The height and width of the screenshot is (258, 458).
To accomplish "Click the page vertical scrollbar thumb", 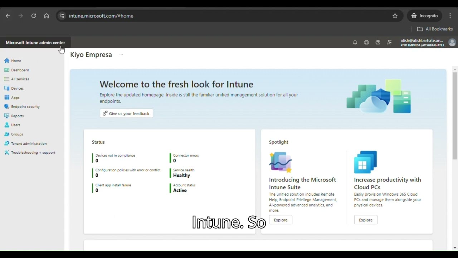I will point(455,115).
